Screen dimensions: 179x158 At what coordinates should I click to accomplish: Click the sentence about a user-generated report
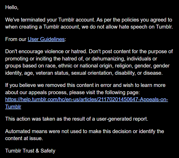(77, 119)
